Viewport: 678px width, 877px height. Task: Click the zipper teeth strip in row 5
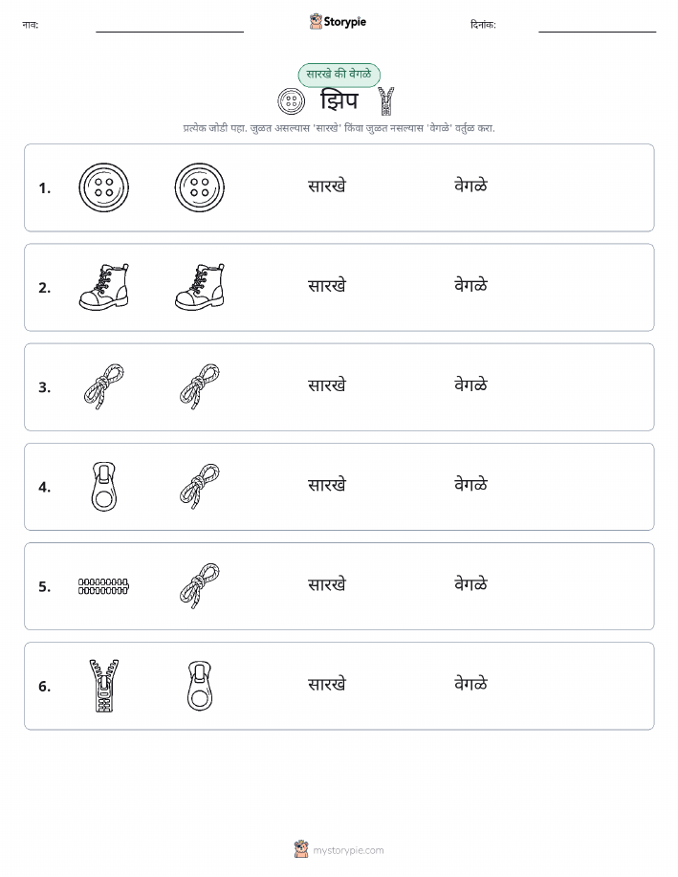103,586
